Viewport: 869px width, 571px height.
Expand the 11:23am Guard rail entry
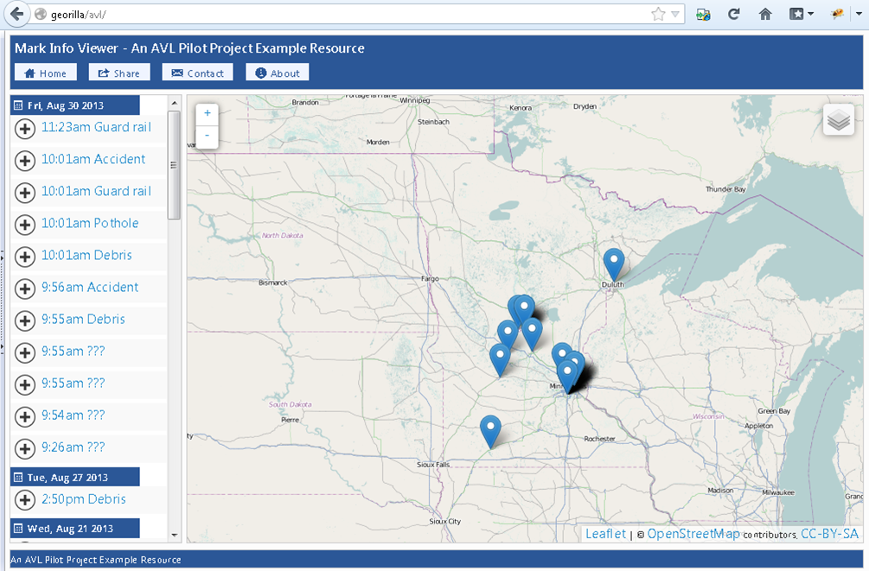26,128
